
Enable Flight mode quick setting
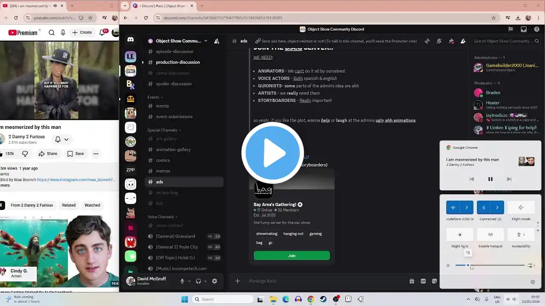click(521, 207)
